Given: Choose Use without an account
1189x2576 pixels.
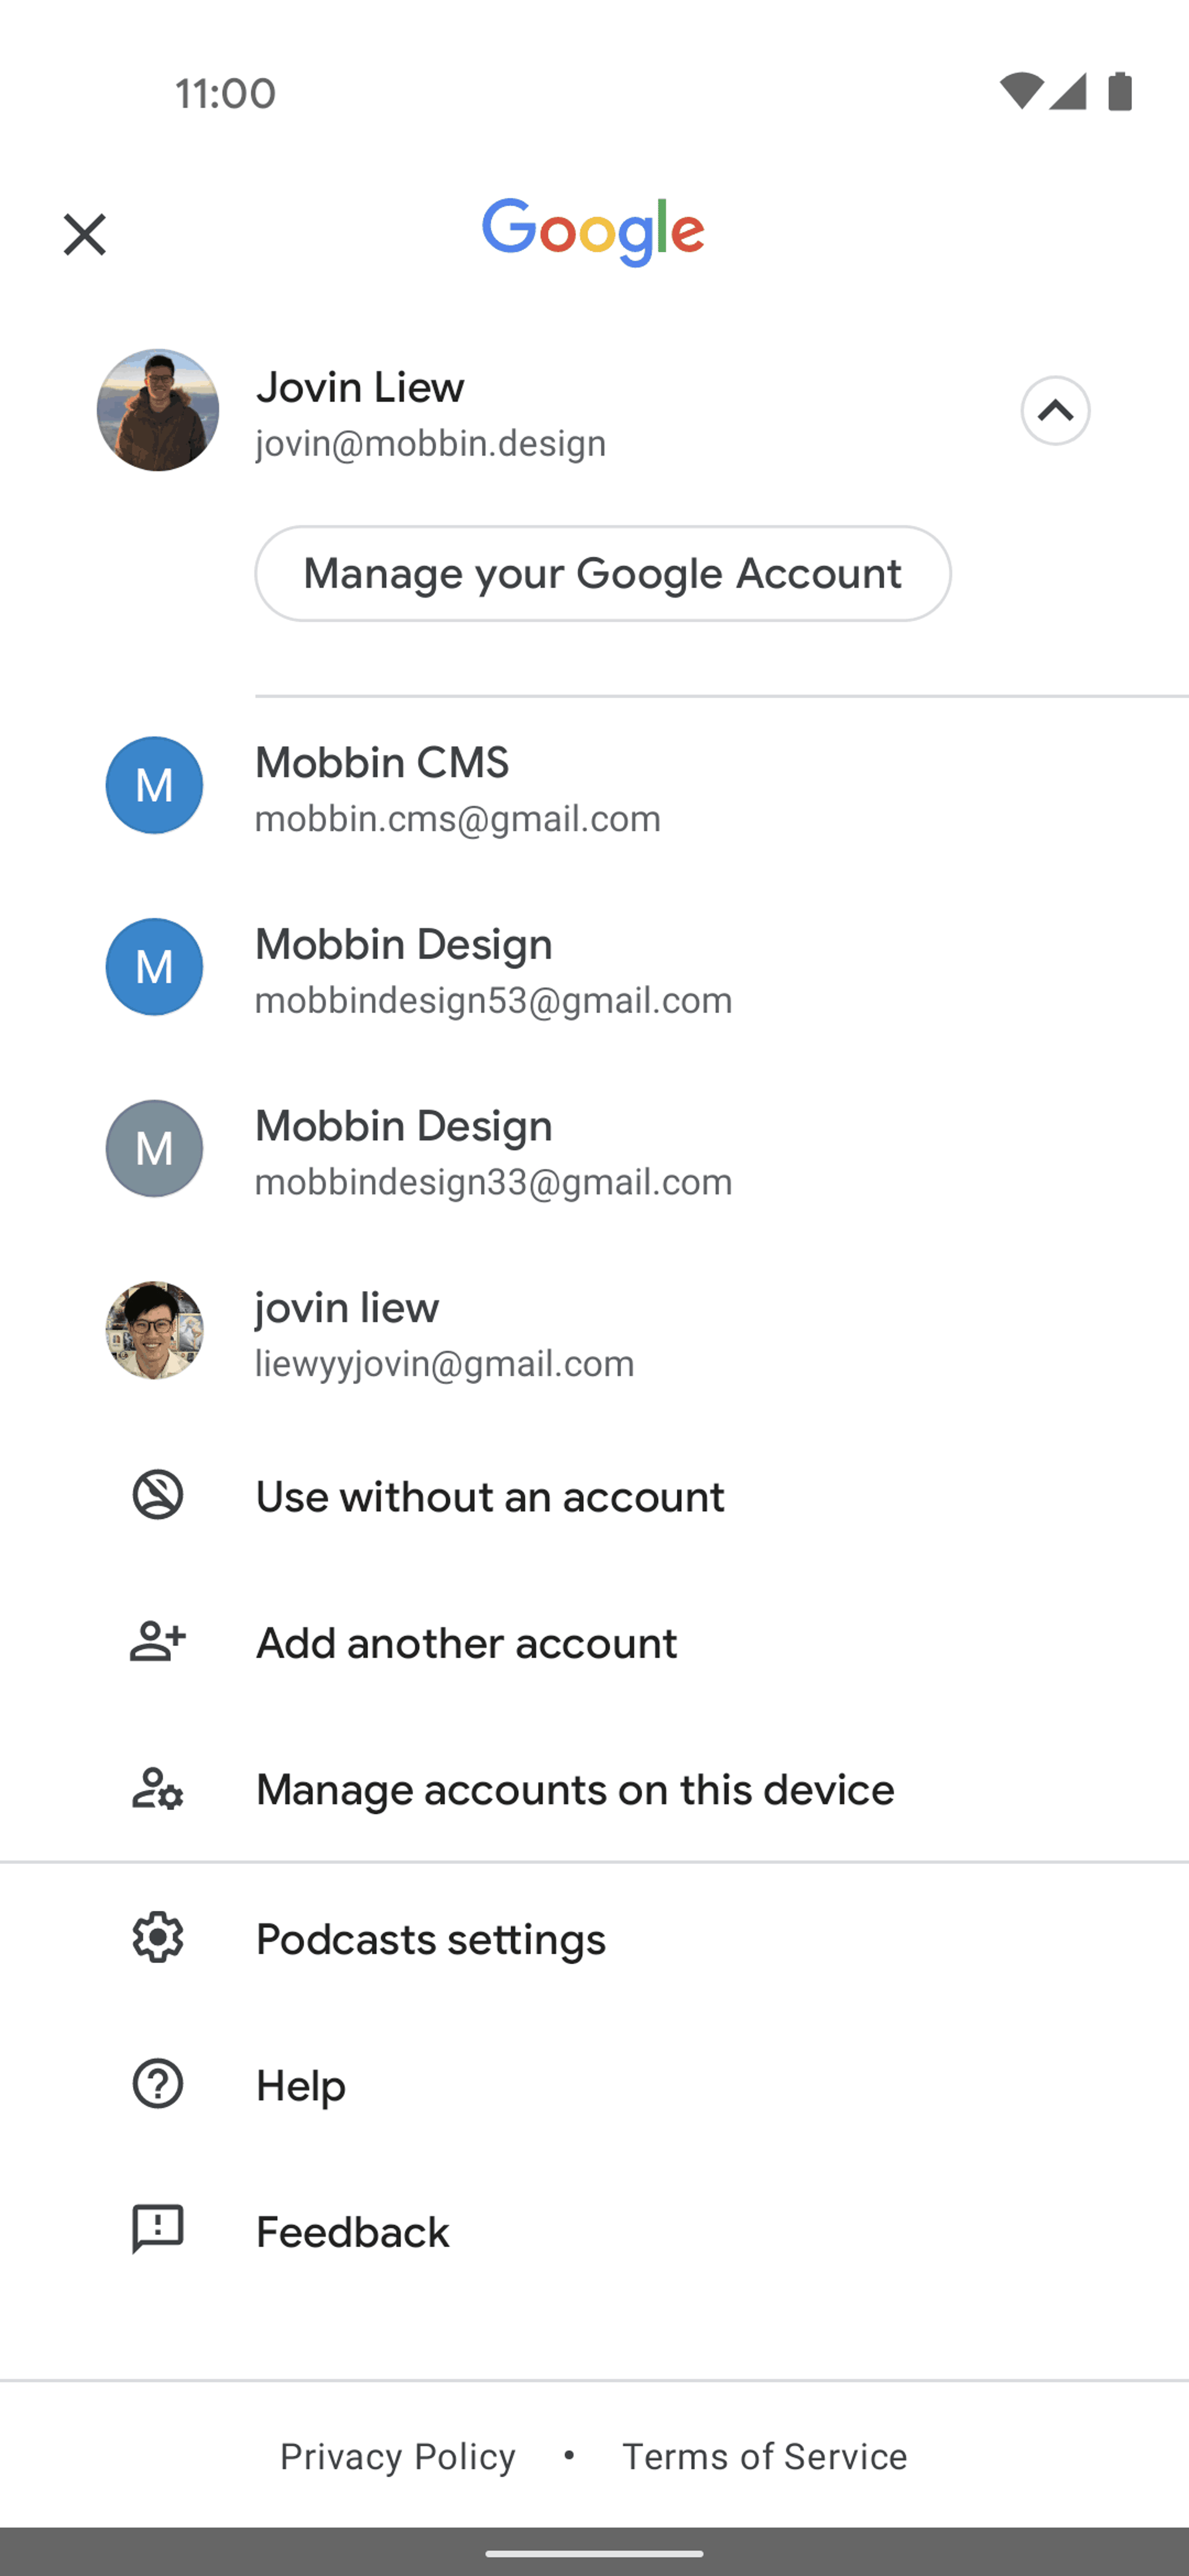Looking at the screenshot, I should coord(594,1497).
